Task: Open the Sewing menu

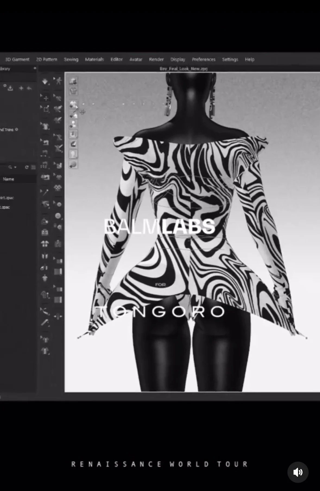Action: point(71,59)
